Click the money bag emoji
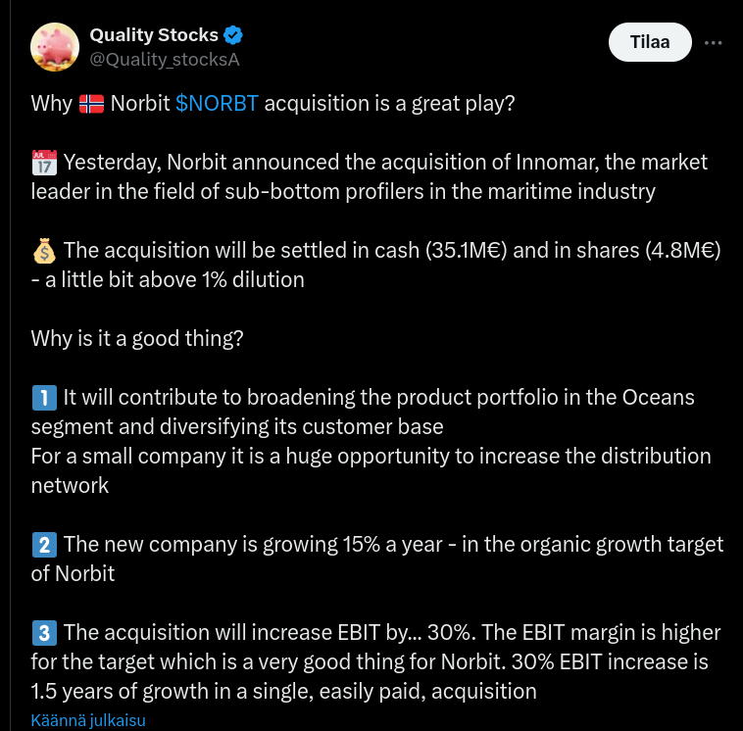The height and width of the screenshot is (731, 743). coord(45,251)
